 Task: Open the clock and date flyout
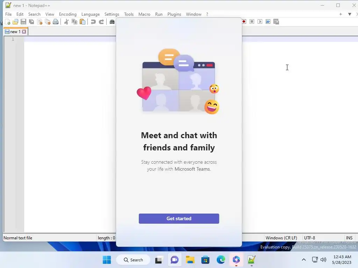point(342,260)
